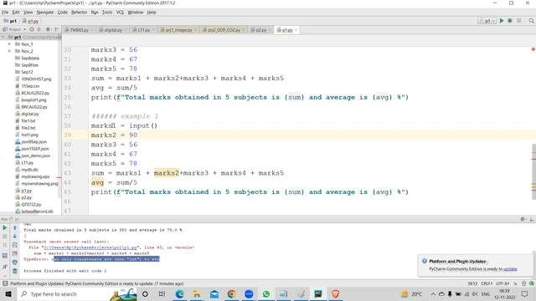Open the VCS menu

coord(120,13)
